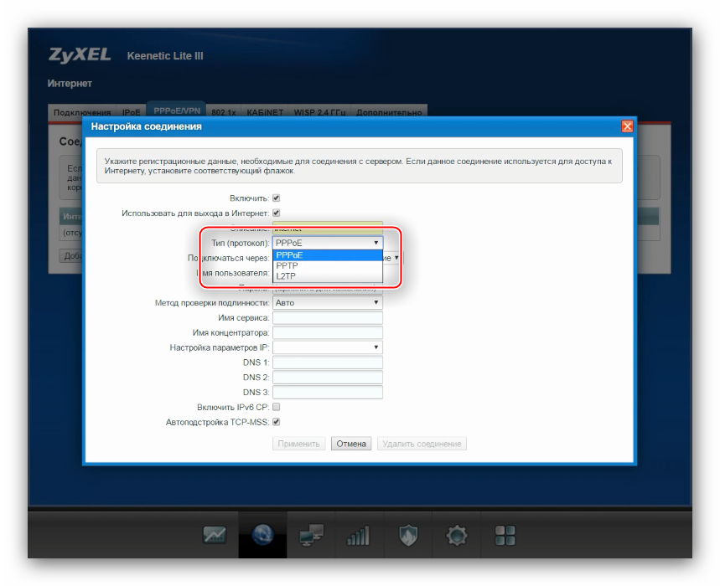
Task: Collapse the Тип (протокол) dropdown
Action: point(328,243)
